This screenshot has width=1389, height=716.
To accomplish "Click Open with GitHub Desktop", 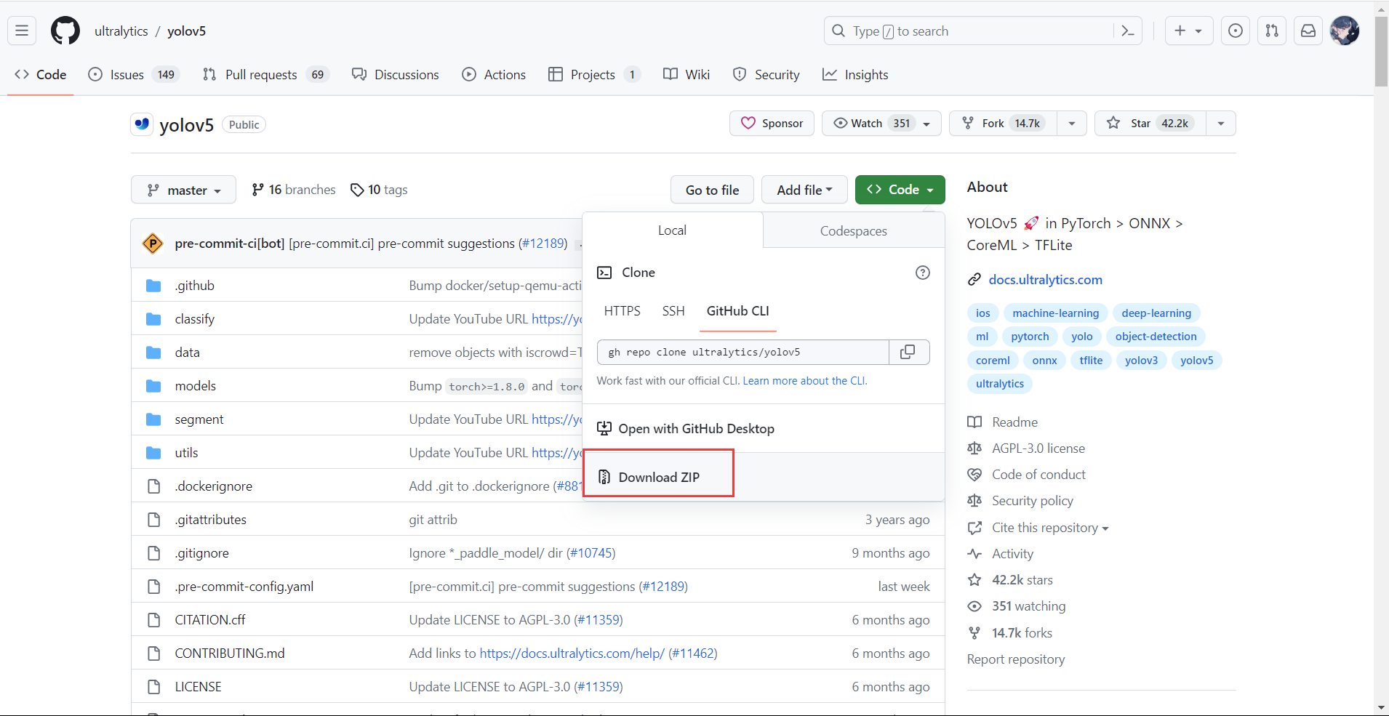I will pyautogui.click(x=686, y=428).
